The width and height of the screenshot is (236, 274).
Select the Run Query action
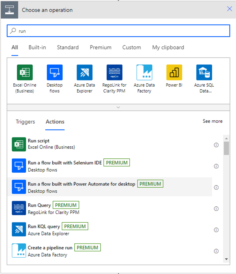(x=110, y=208)
